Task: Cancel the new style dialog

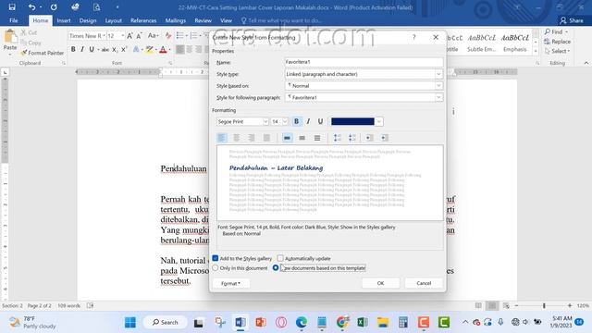Action: (x=424, y=283)
